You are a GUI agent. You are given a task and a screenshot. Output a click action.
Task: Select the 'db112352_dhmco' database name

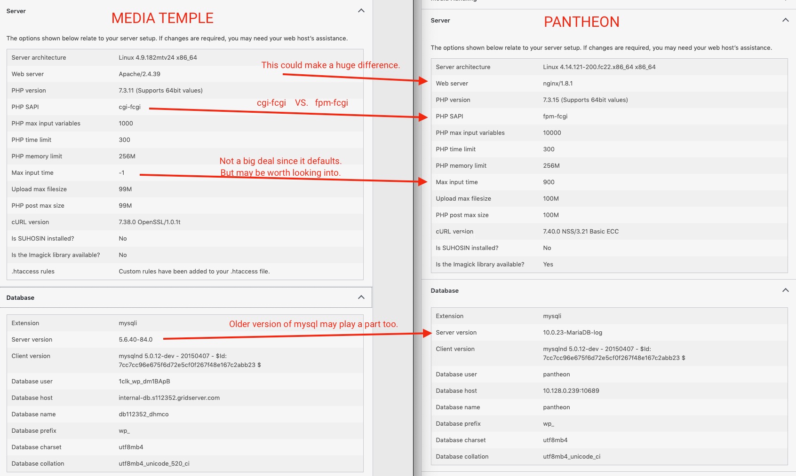[x=143, y=414]
